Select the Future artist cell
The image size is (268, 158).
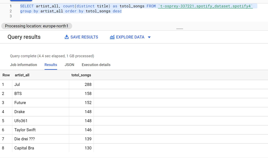click(41, 103)
